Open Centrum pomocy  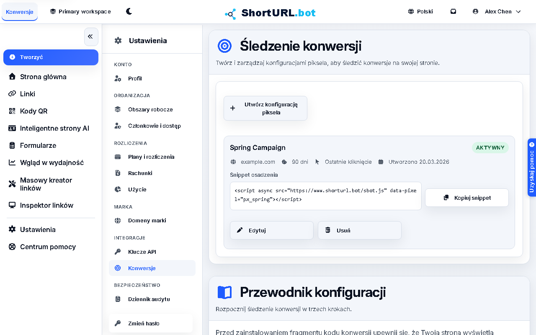tap(51, 247)
